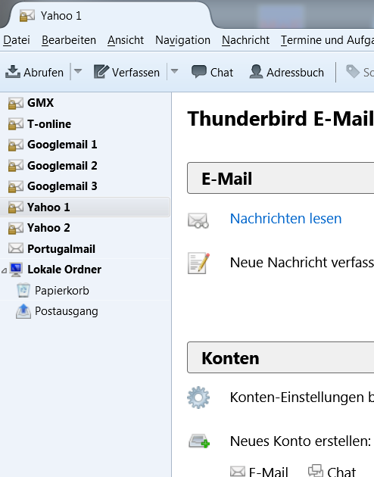This screenshot has height=477, width=374.
Task: Open the Nachricht menu
Action: point(245,40)
